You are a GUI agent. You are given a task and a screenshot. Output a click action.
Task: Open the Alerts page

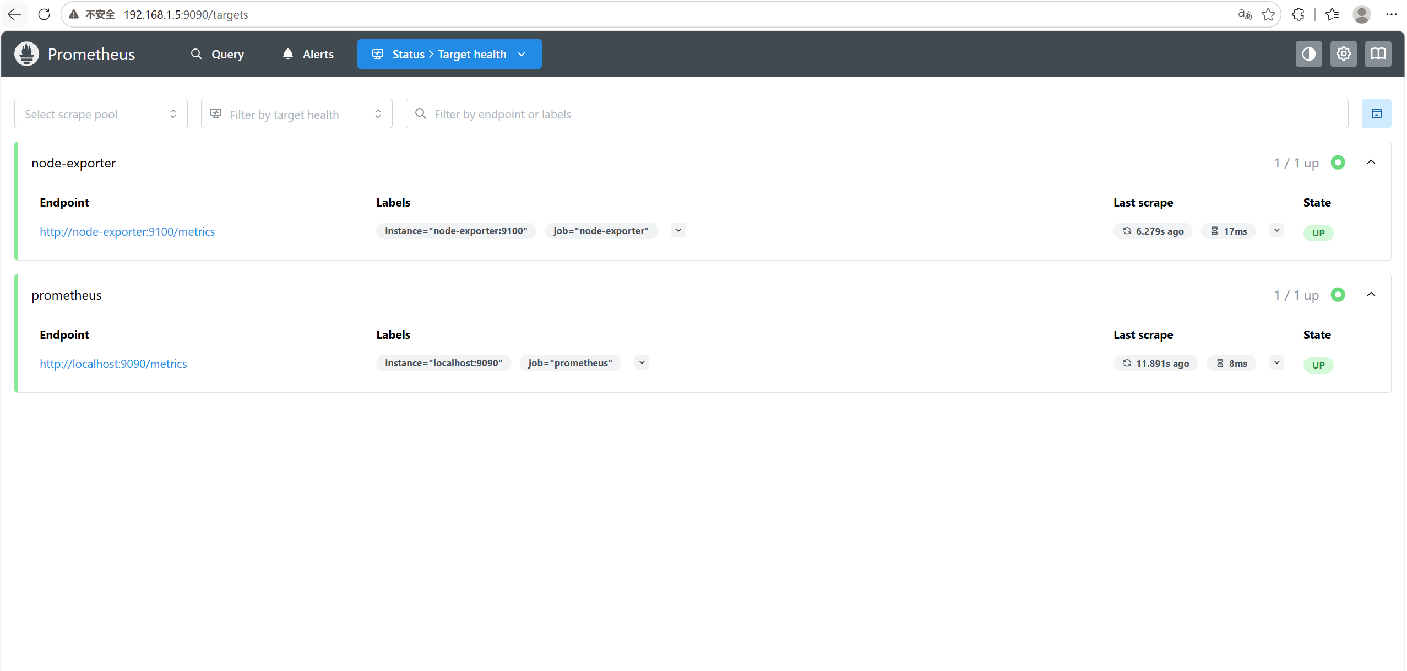[308, 54]
